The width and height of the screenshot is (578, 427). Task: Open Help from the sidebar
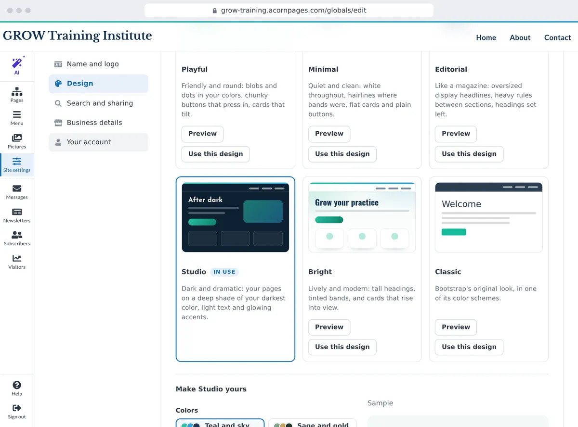coord(17,389)
